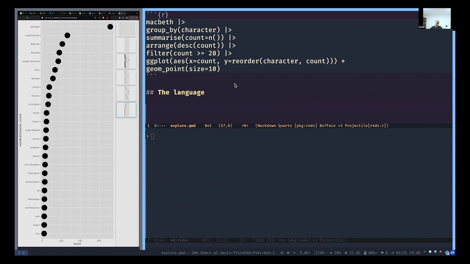Image resolution: width=470 pixels, height=264 pixels.
Task: Place cursor on 'group_by(character) |>' line
Action: point(189,30)
